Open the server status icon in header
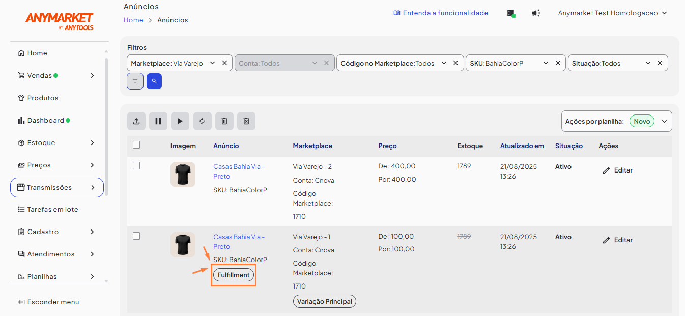 pyautogui.click(x=511, y=13)
